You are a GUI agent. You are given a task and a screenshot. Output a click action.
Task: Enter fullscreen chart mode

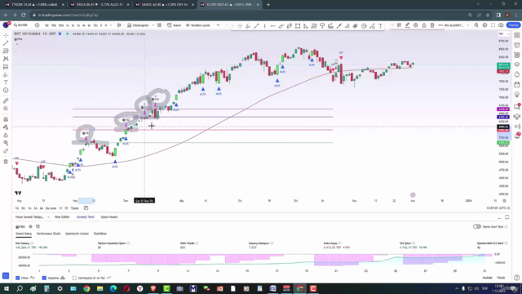pos(493,25)
